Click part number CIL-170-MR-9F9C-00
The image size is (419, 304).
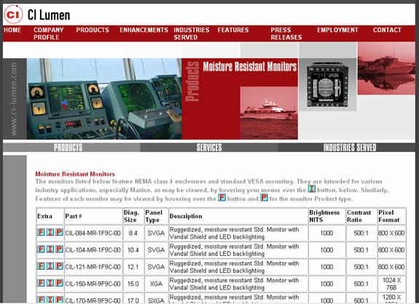pos(93,300)
